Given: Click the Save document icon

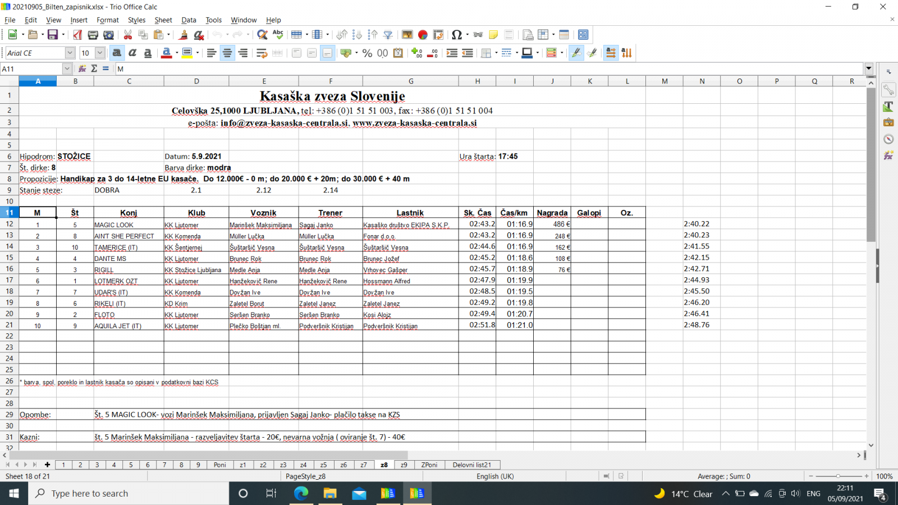Looking at the screenshot, I should pyautogui.click(x=53, y=35).
